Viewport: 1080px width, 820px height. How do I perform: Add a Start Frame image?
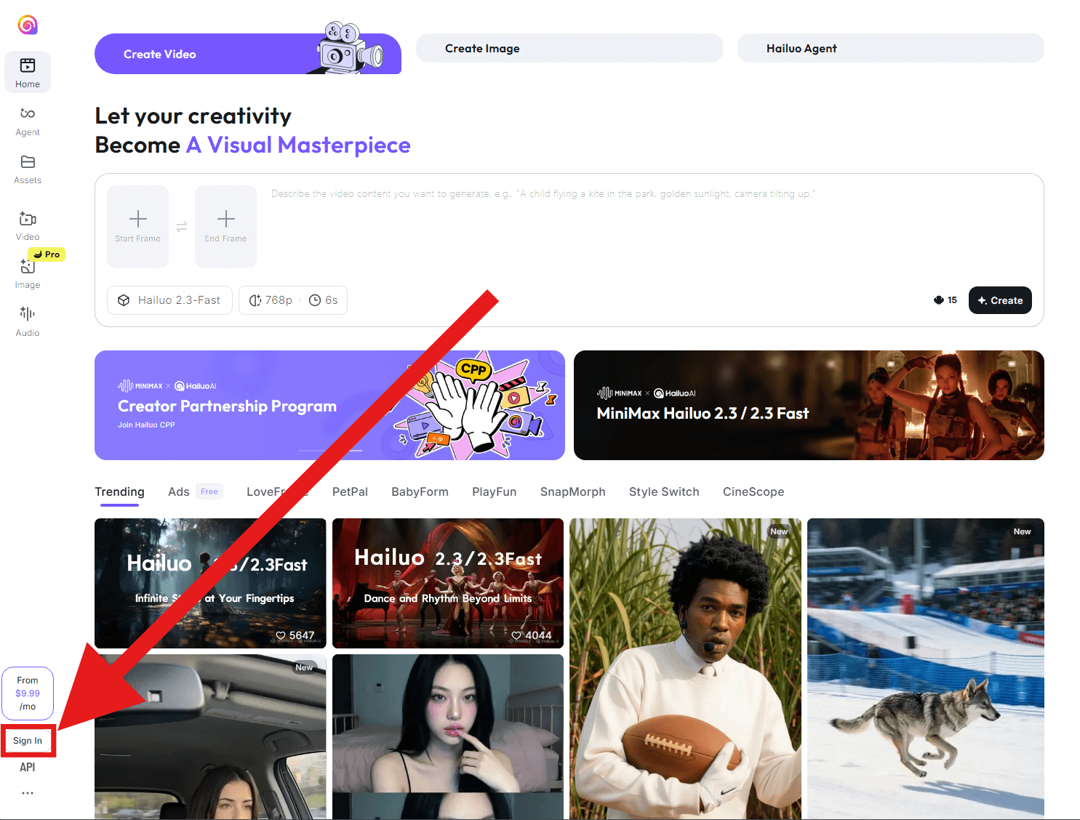[137, 226]
